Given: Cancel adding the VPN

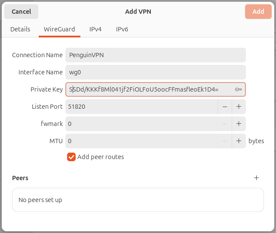Looking at the screenshot, I should point(21,12).
